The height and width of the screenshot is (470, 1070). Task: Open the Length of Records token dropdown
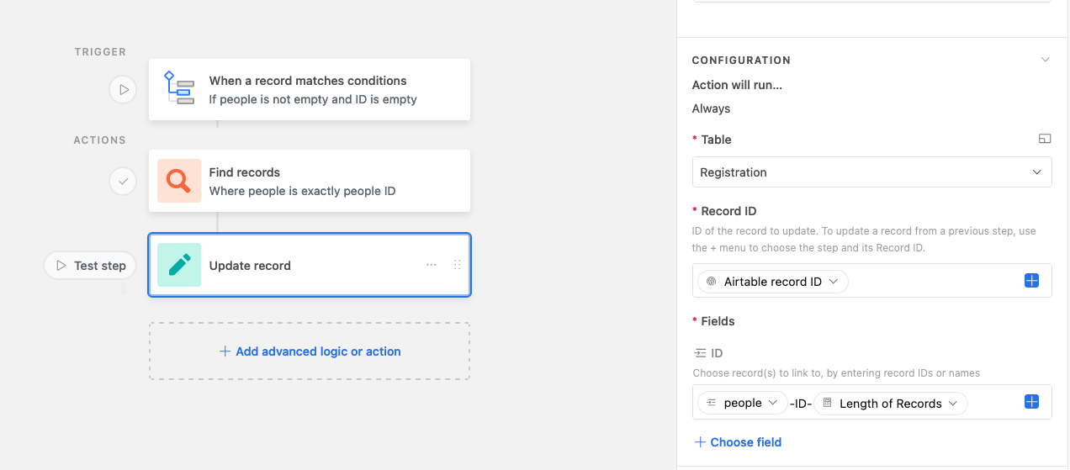click(891, 403)
